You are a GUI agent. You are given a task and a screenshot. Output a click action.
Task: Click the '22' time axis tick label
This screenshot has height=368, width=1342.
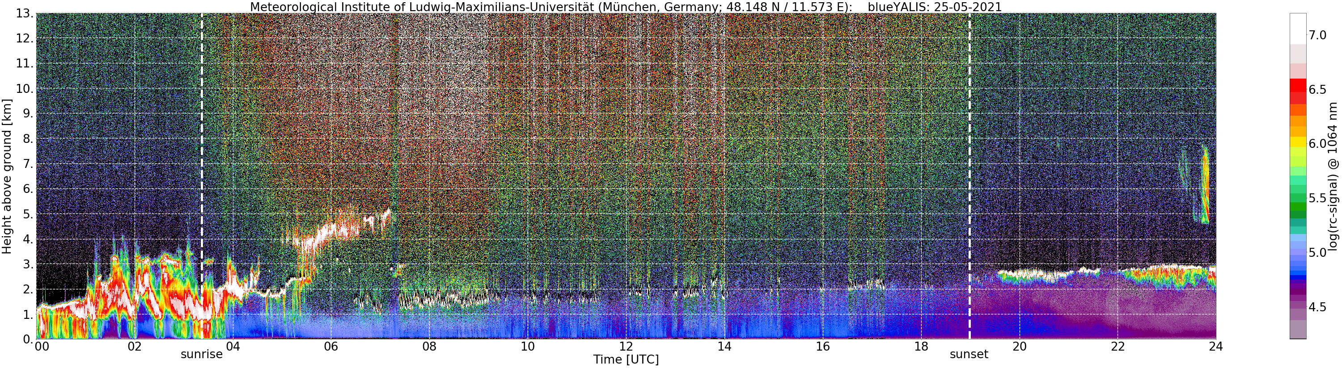tap(1118, 347)
